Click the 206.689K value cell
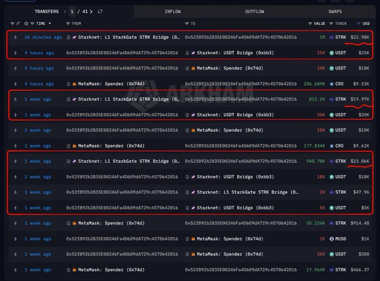 pos(314,84)
